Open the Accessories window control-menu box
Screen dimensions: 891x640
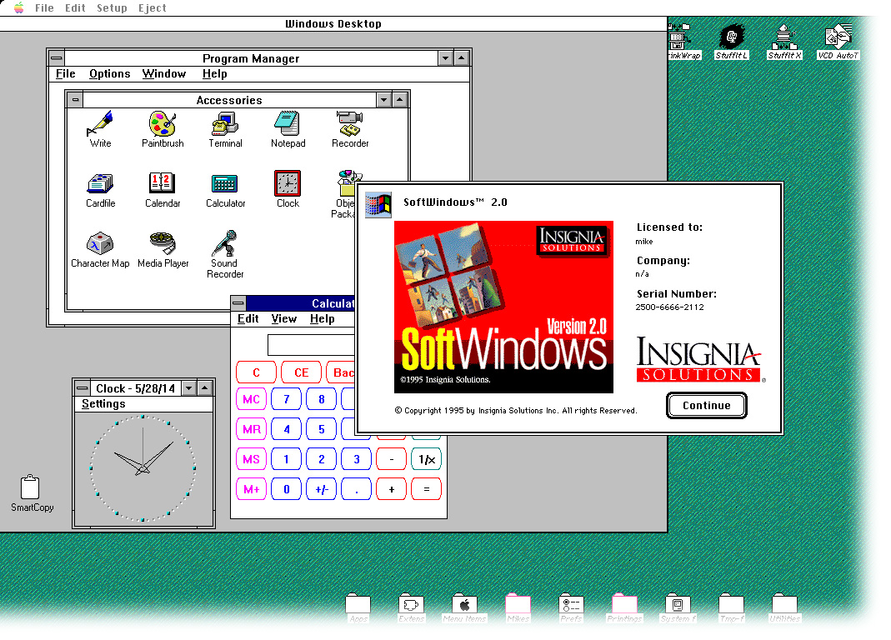[x=75, y=100]
